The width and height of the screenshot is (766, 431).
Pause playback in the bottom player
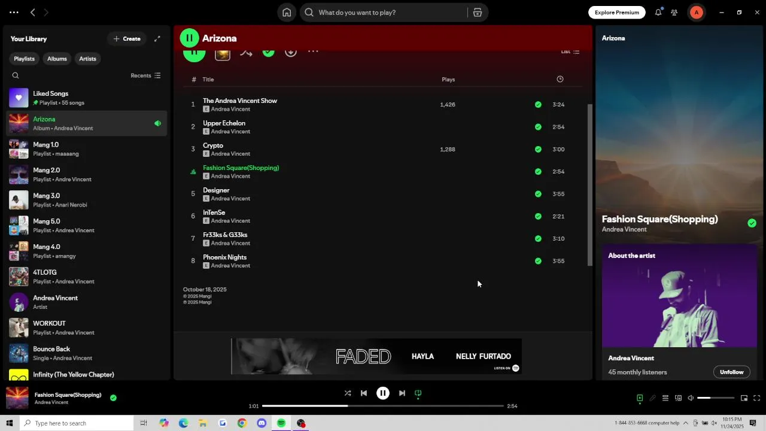383,393
